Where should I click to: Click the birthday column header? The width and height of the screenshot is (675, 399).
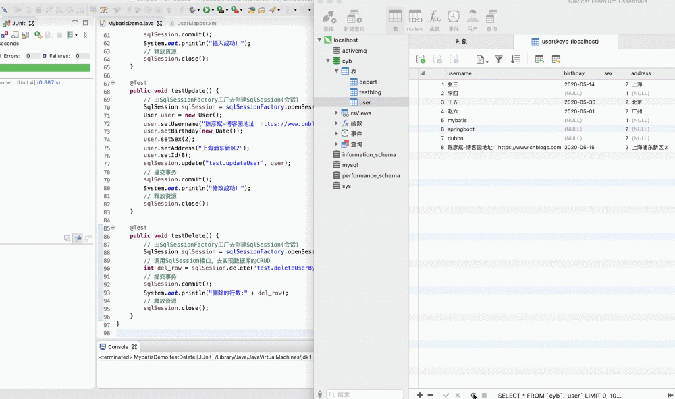574,73
